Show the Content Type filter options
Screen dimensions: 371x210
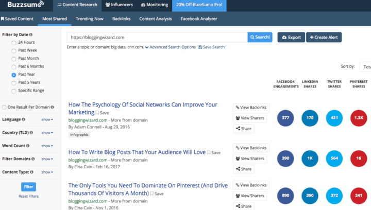47,172
